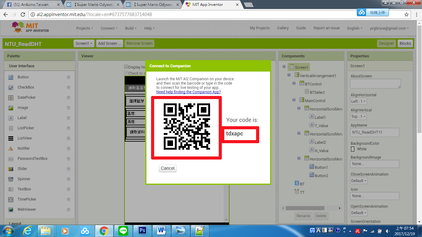The width and height of the screenshot is (422, 237).
Task: Click the Components panel horizontal scrollbar
Action: click(305, 208)
